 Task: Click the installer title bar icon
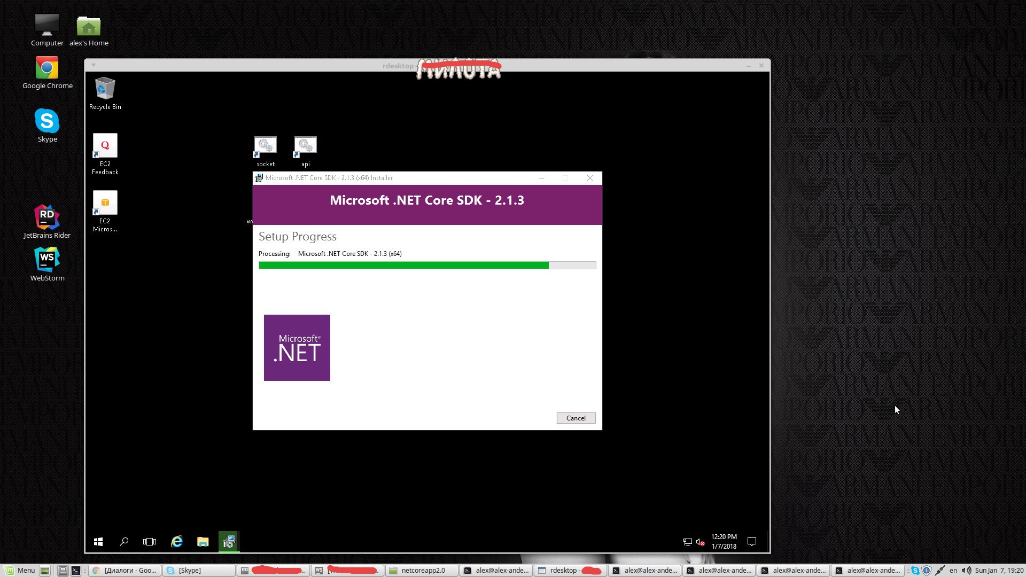tap(259, 178)
